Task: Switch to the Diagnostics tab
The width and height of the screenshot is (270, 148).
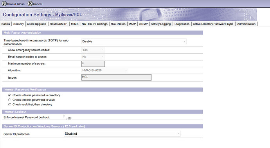Action: pos(182,24)
